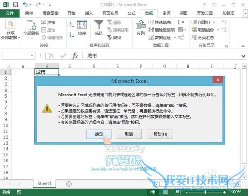Switch to the 插入 tab
Screen dimensions: 248x196
point(89,13)
